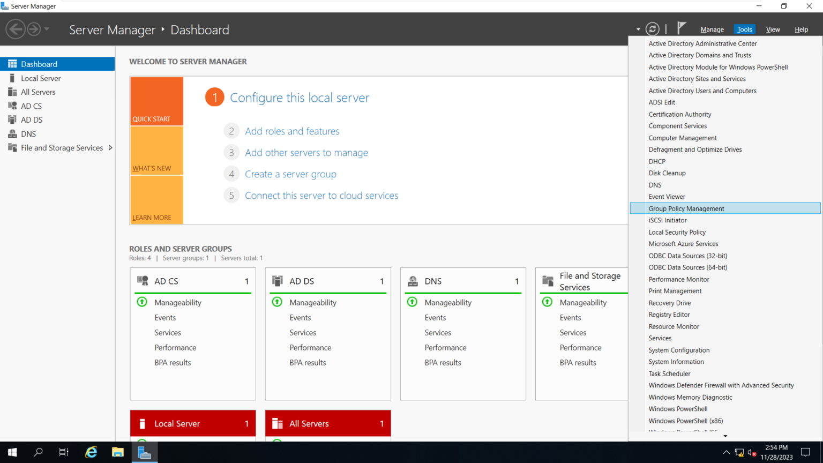Open the dropdown caret beside the refresh icon
Screen dimensions: 823x463
[x=638, y=29]
